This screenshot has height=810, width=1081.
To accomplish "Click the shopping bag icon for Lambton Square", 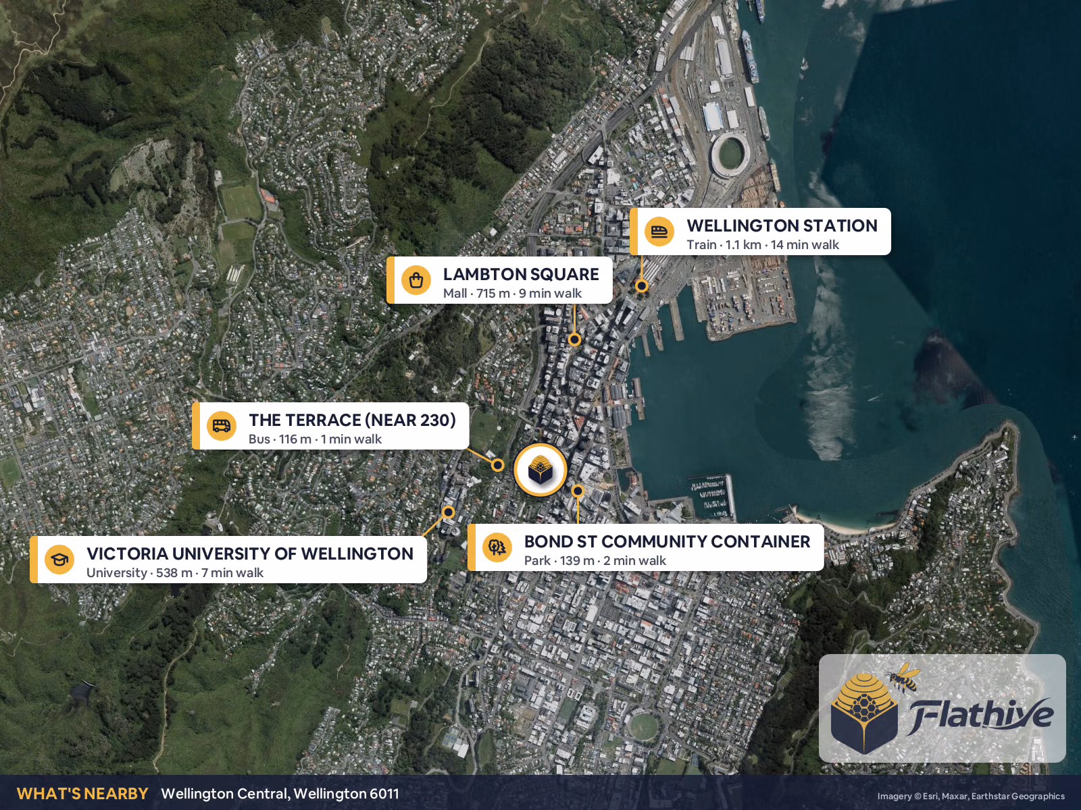I will coord(416,280).
